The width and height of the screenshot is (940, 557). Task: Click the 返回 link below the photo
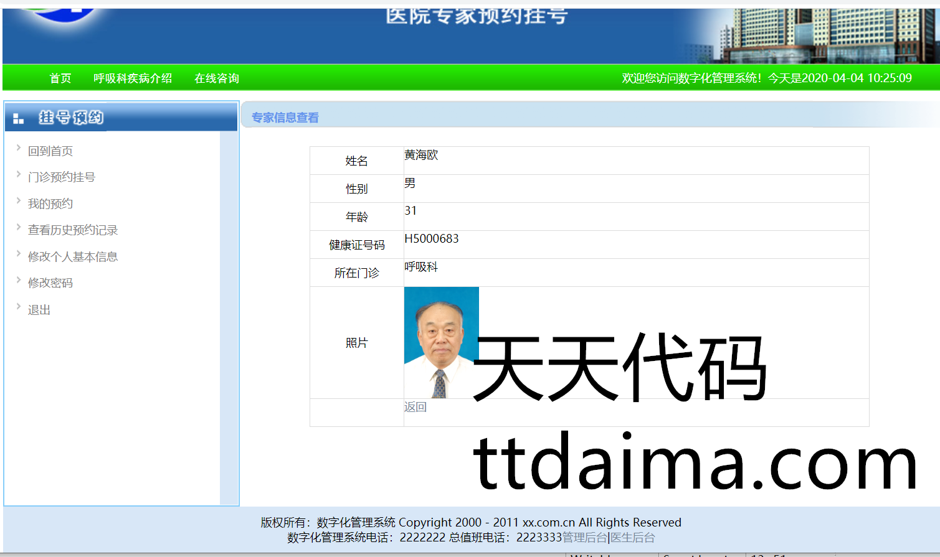point(415,407)
